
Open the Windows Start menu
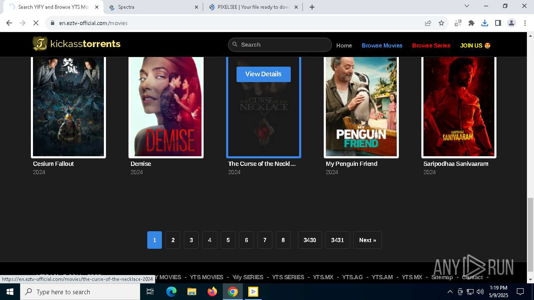tap(10, 292)
